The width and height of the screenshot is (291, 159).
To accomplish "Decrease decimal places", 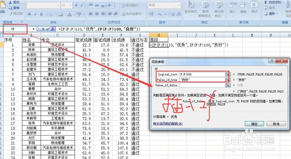I will tap(178, 14).
